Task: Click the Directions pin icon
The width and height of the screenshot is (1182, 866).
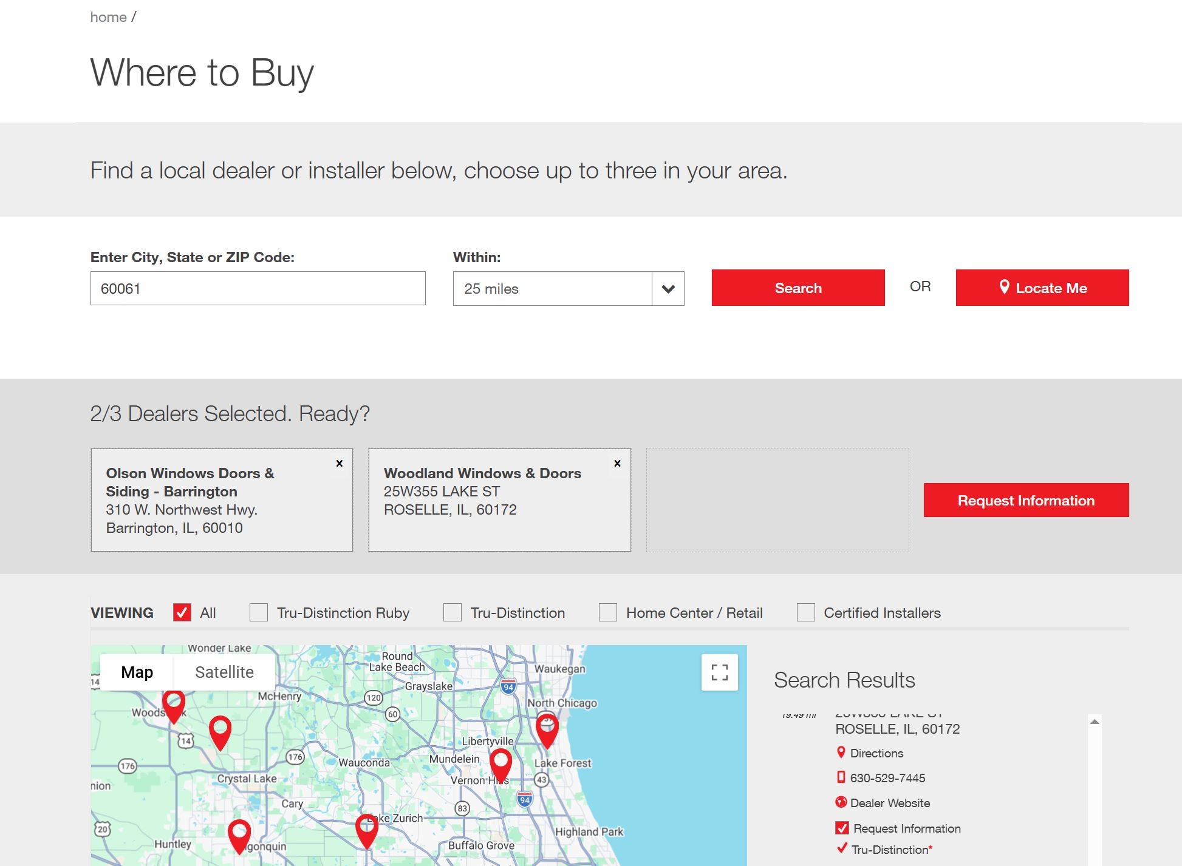Action: tap(841, 753)
